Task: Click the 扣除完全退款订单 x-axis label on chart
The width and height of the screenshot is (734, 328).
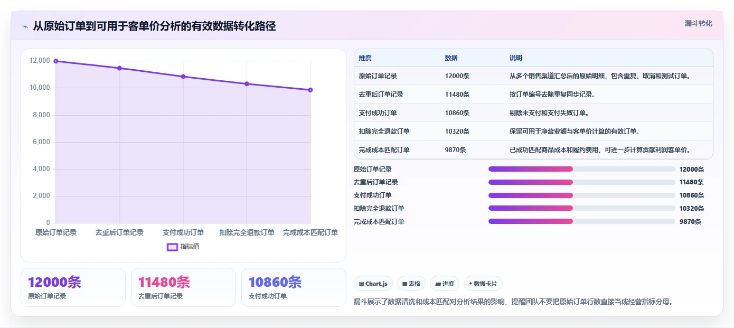Action: tap(247, 232)
